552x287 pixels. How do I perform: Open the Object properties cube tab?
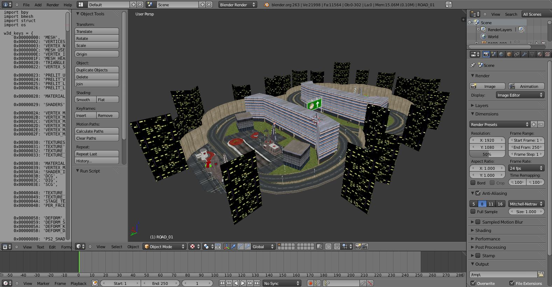(509, 54)
